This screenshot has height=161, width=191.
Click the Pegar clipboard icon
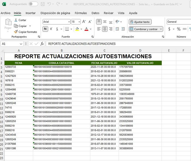pyautogui.click(x=8, y=22)
